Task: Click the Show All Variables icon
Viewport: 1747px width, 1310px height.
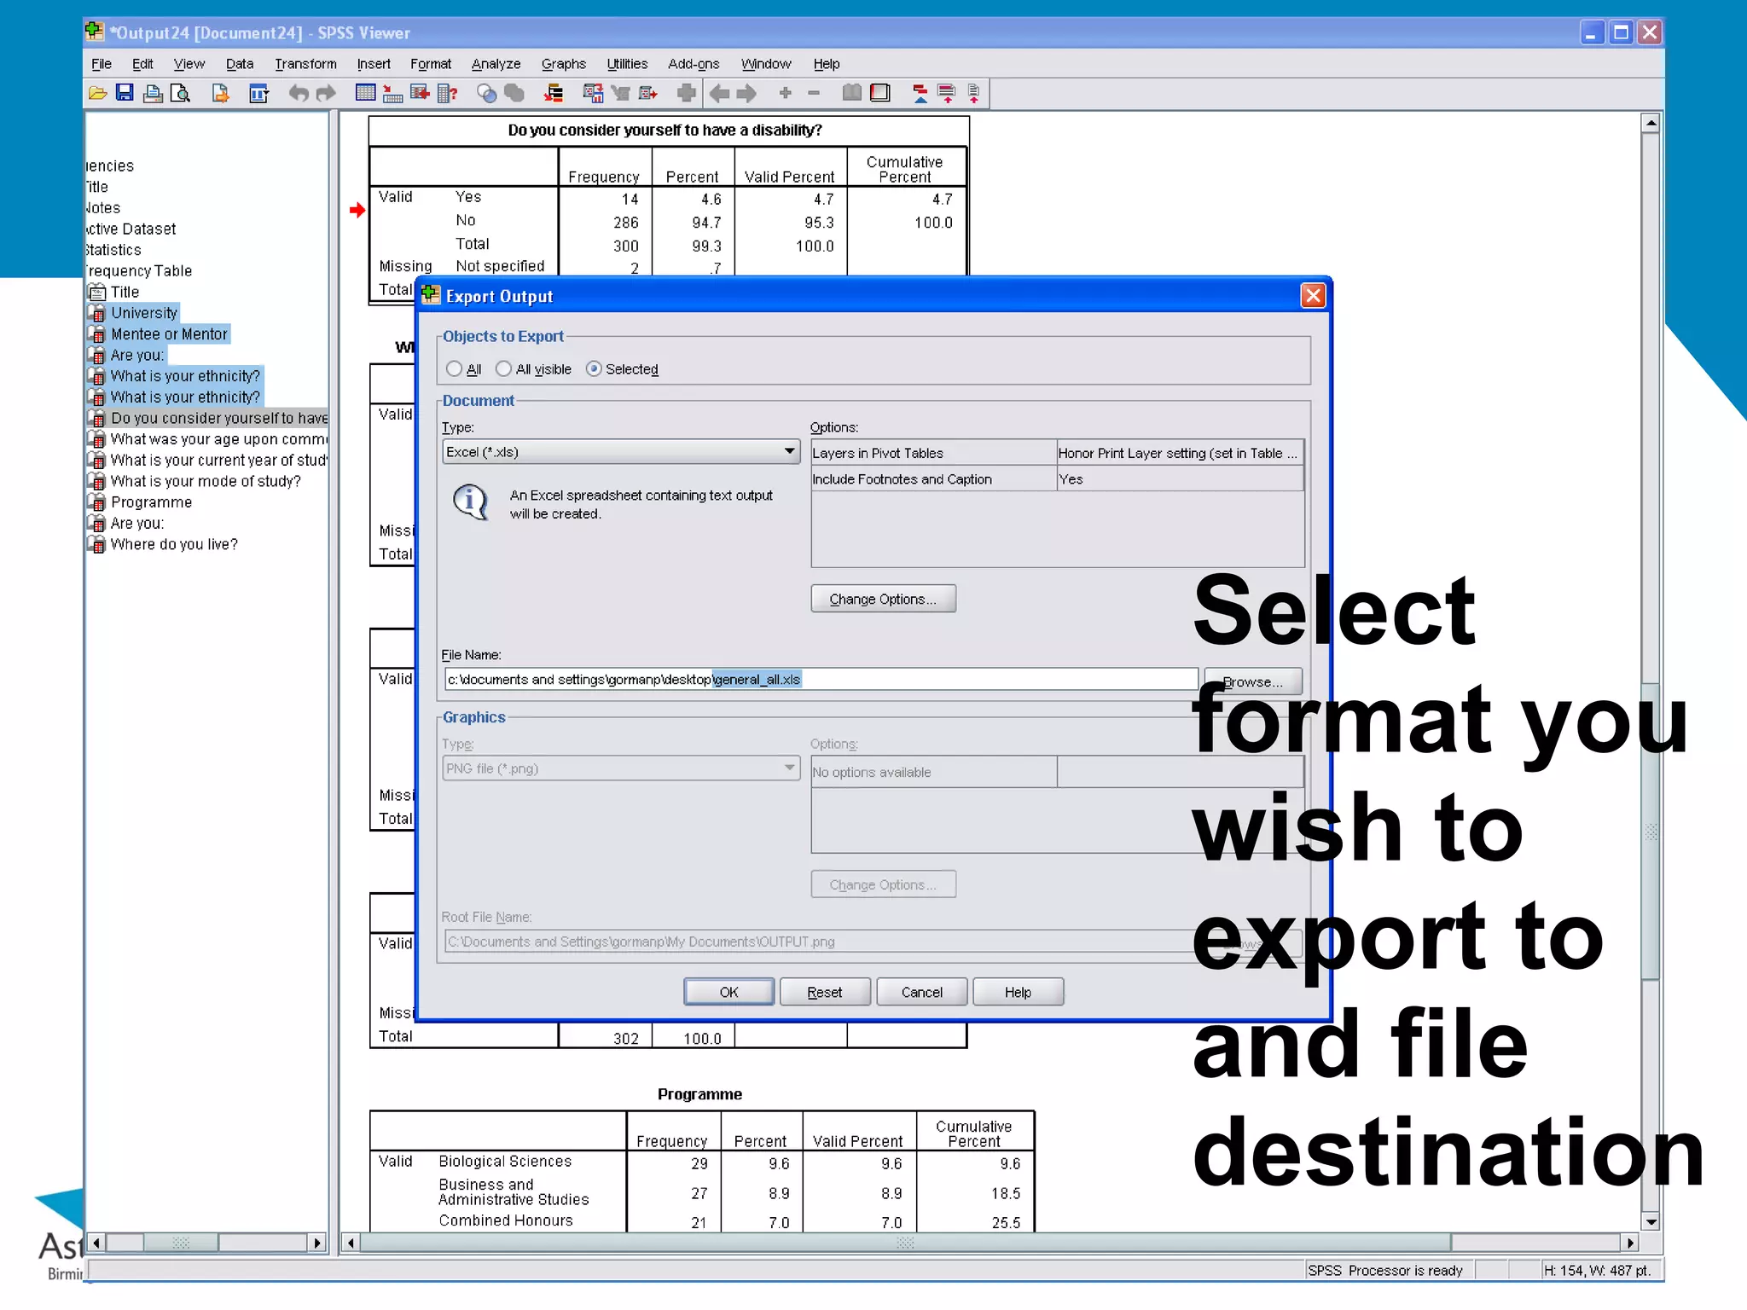Action: pos(514,93)
